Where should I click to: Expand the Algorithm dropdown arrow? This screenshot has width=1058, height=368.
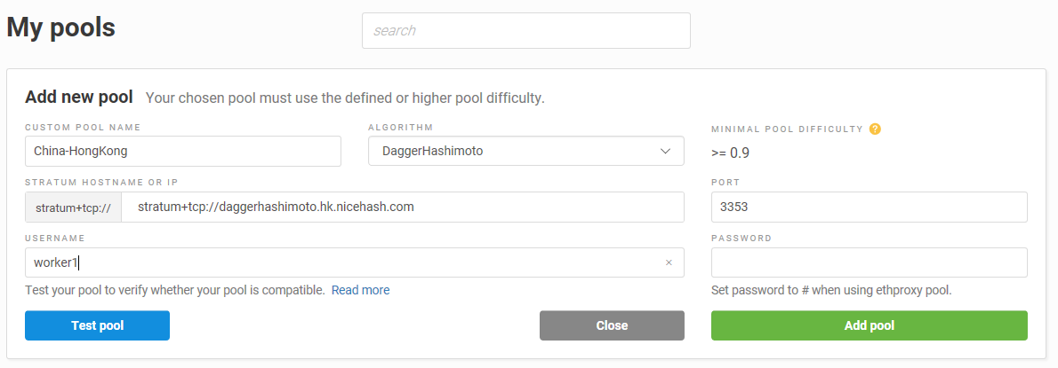[x=665, y=151]
